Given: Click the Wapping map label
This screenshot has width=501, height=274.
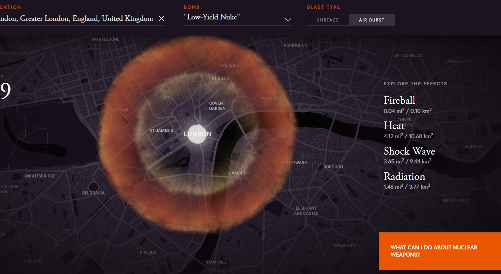Looking at the screenshot, I should 474,146.
